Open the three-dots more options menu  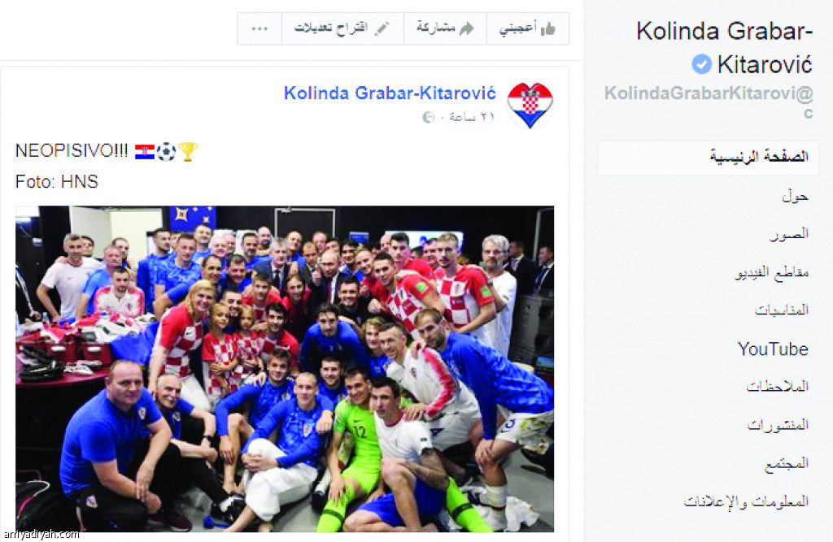click(x=259, y=28)
